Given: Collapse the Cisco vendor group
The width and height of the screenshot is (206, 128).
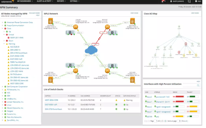Looking at the screenshot, I should click(x=2, y=28).
